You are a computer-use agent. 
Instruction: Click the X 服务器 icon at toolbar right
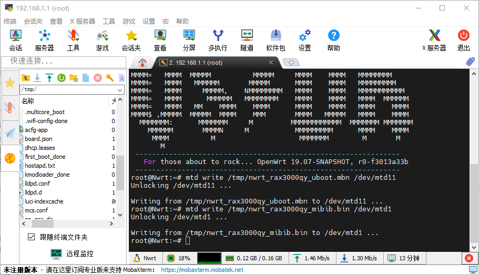coord(434,40)
